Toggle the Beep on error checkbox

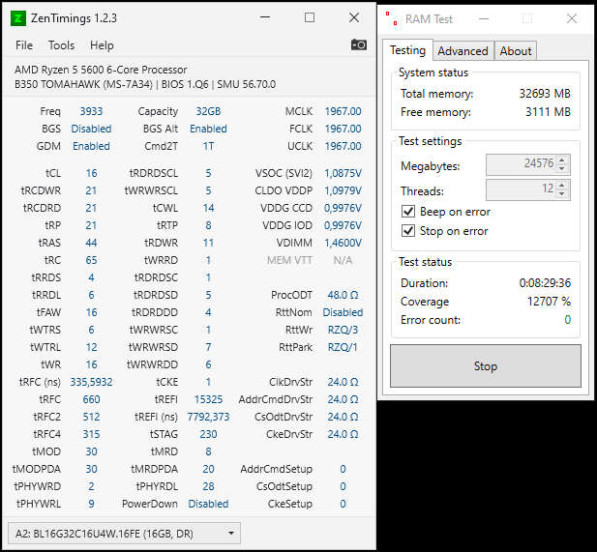[408, 211]
